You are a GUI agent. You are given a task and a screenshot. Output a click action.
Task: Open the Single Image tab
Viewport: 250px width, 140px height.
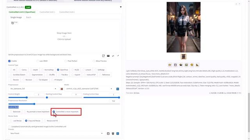click(16, 17)
